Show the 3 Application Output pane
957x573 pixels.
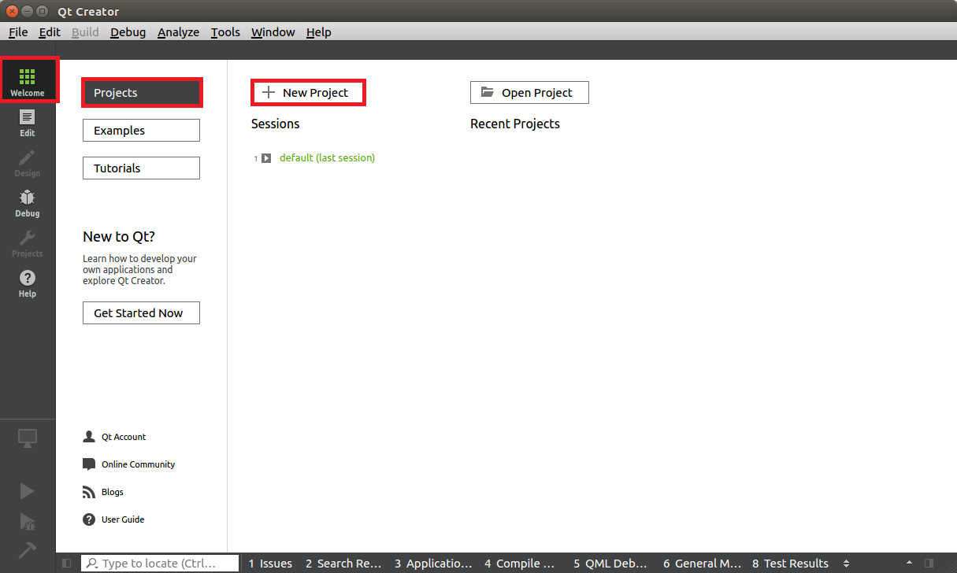pyautogui.click(x=433, y=564)
